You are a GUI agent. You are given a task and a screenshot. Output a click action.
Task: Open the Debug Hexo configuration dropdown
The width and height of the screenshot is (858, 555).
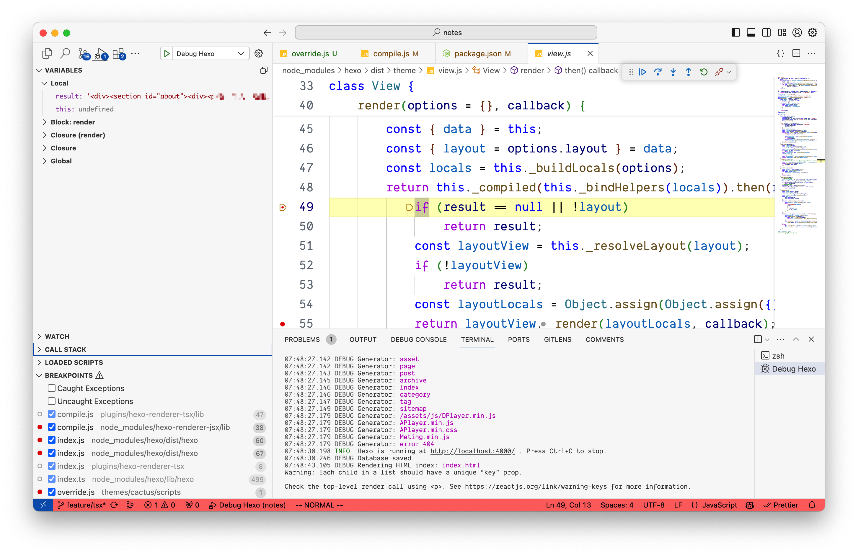point(240,54)
